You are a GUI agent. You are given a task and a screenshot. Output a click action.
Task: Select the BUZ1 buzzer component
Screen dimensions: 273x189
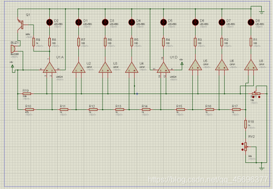(13, 49)
